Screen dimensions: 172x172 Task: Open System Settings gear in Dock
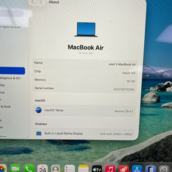(x=164, y=169)
